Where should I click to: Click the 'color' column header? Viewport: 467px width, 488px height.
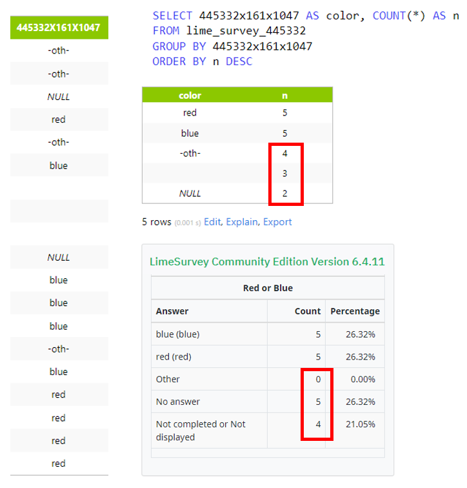point(190,96)
